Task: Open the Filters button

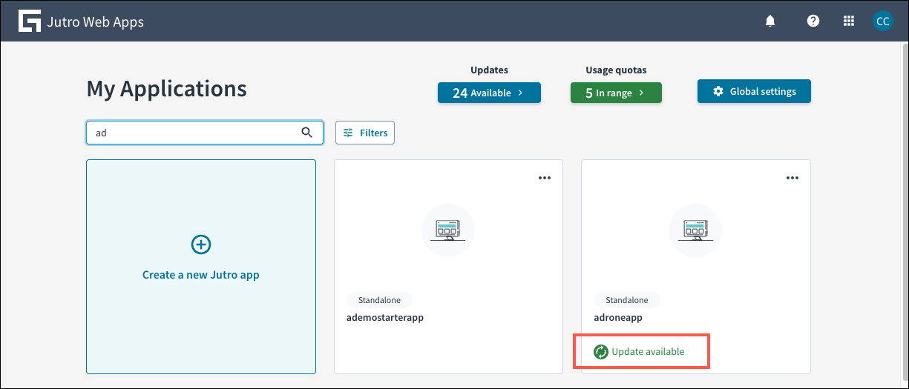Action: click(365, 133)
